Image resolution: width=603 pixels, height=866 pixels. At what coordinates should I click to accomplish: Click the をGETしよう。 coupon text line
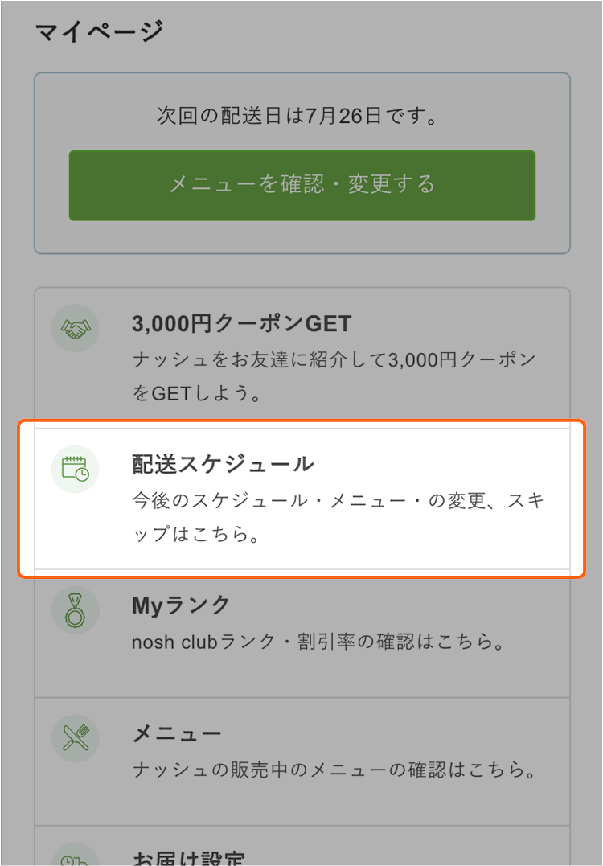[x=196, y=394]
